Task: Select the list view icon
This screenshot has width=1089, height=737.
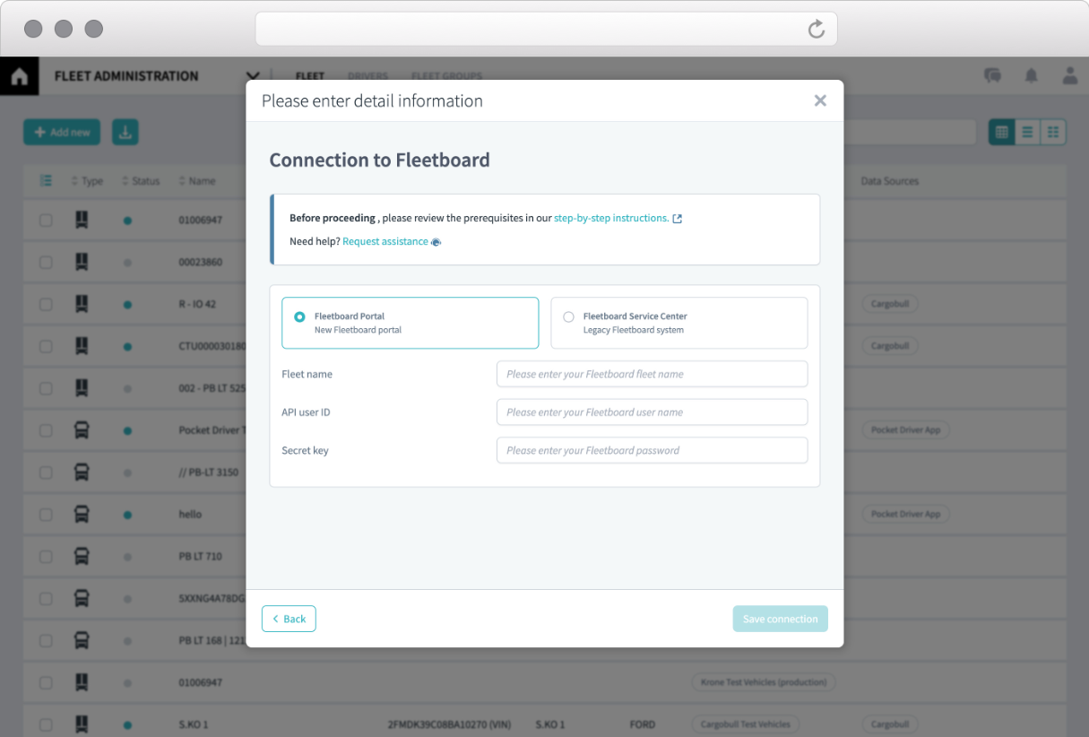Action: click(1027, 132)
